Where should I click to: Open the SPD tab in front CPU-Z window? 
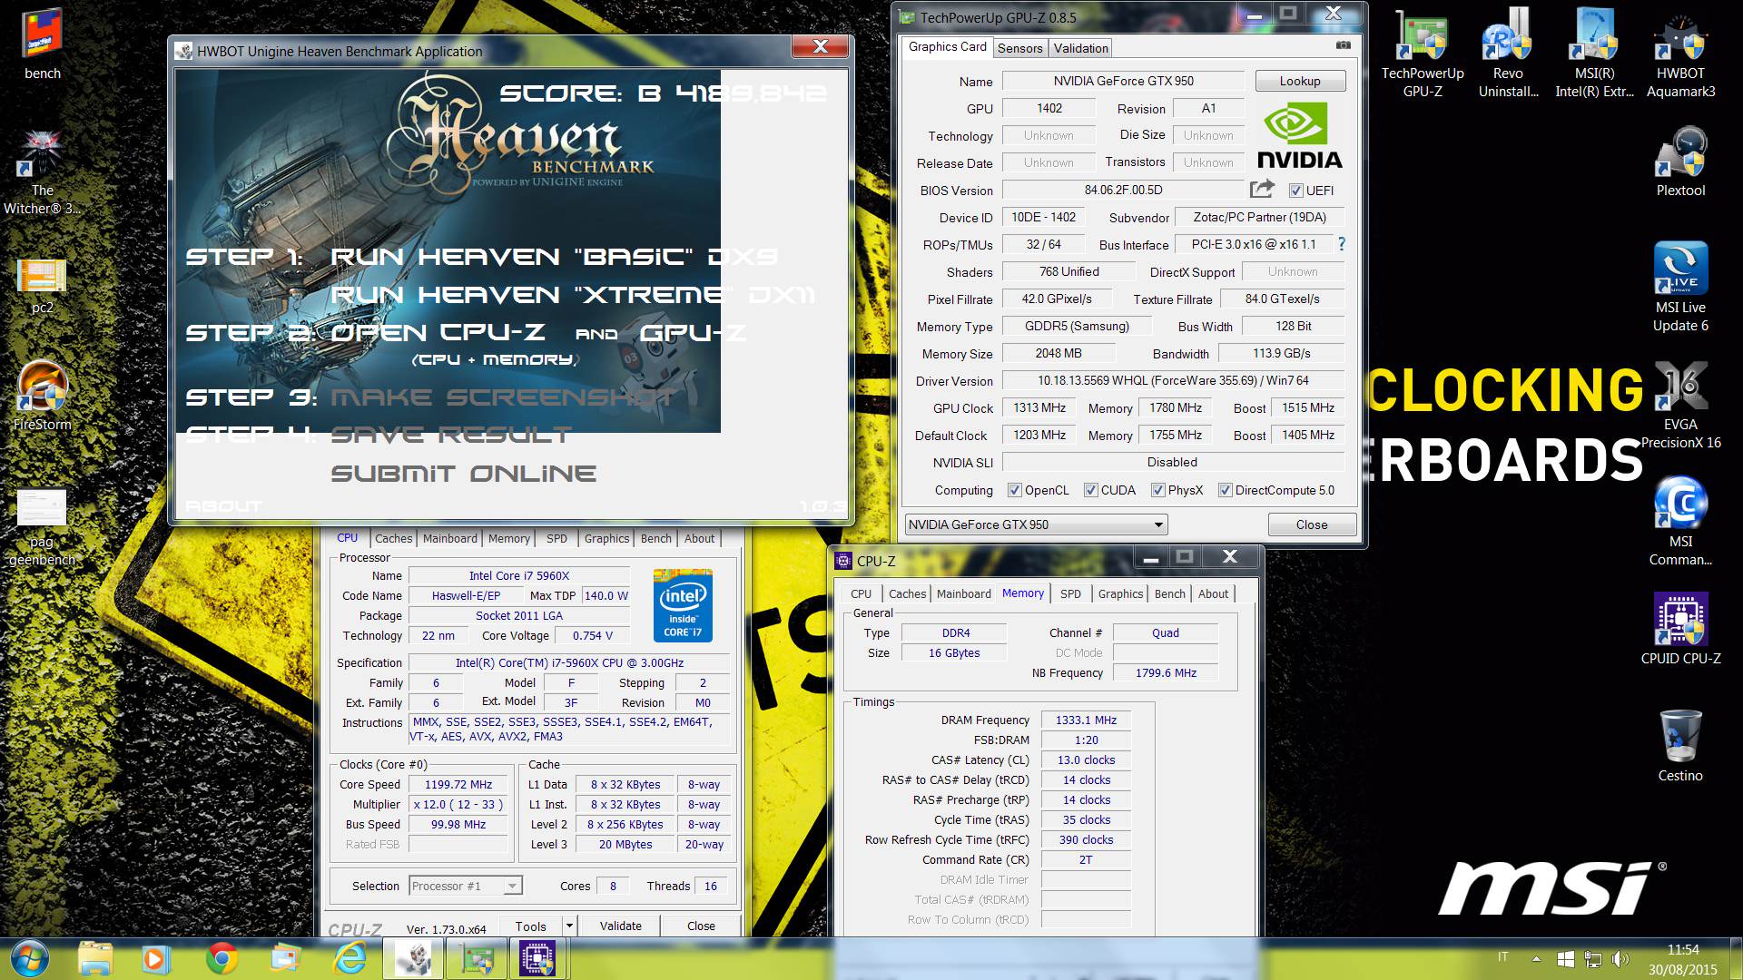point(1070,593)
